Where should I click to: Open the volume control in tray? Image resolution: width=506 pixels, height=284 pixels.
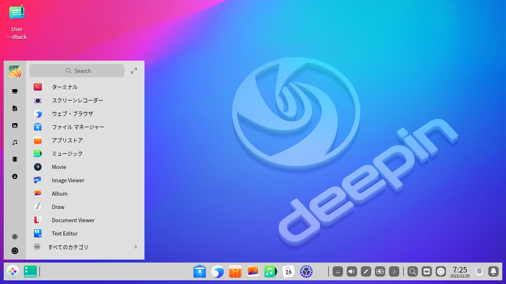(352, 271)
